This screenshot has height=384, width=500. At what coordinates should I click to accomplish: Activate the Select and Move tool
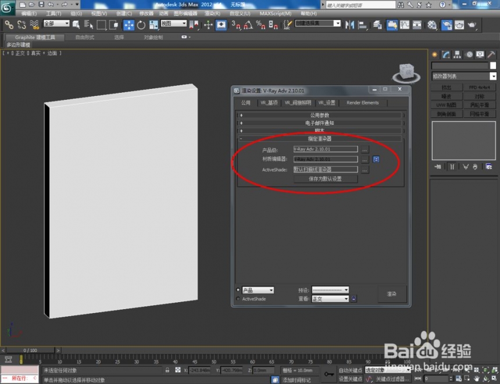tap(129, 25)
